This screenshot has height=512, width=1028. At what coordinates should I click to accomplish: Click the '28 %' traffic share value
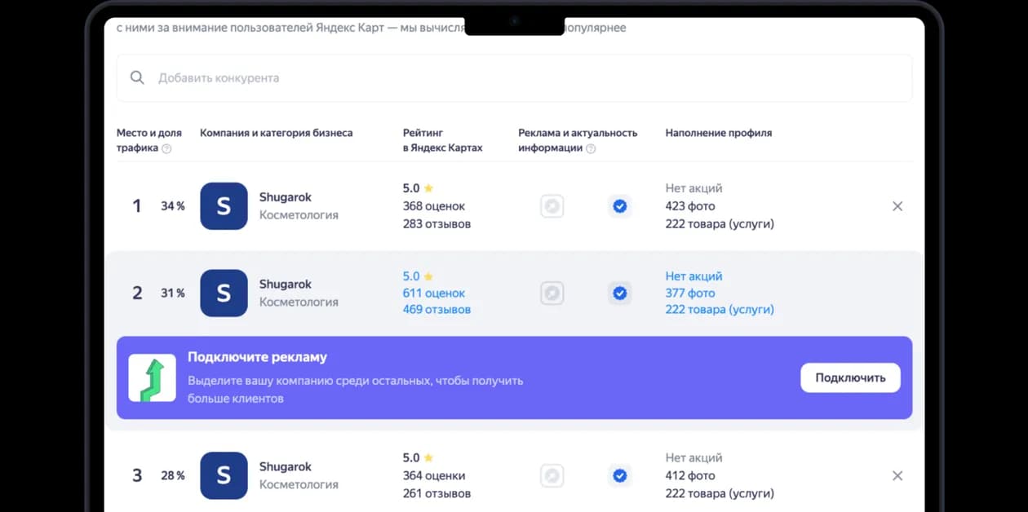[173, 475]
